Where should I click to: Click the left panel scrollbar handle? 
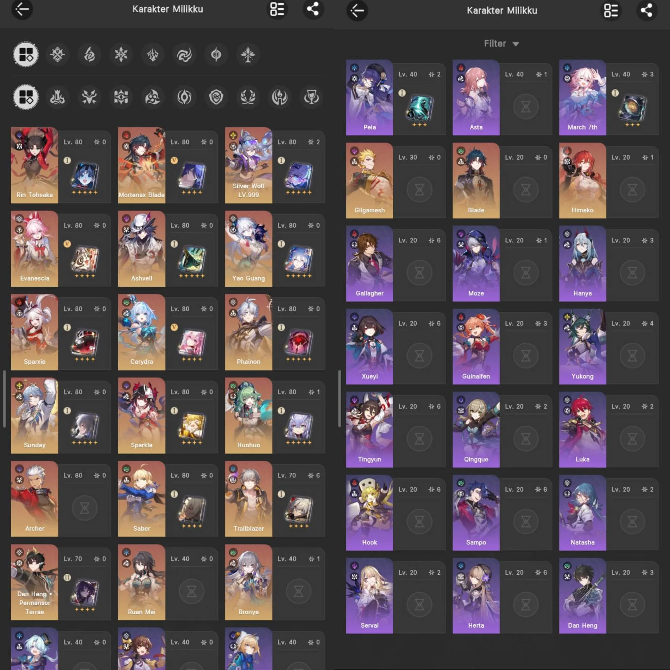tap(4, 399)
